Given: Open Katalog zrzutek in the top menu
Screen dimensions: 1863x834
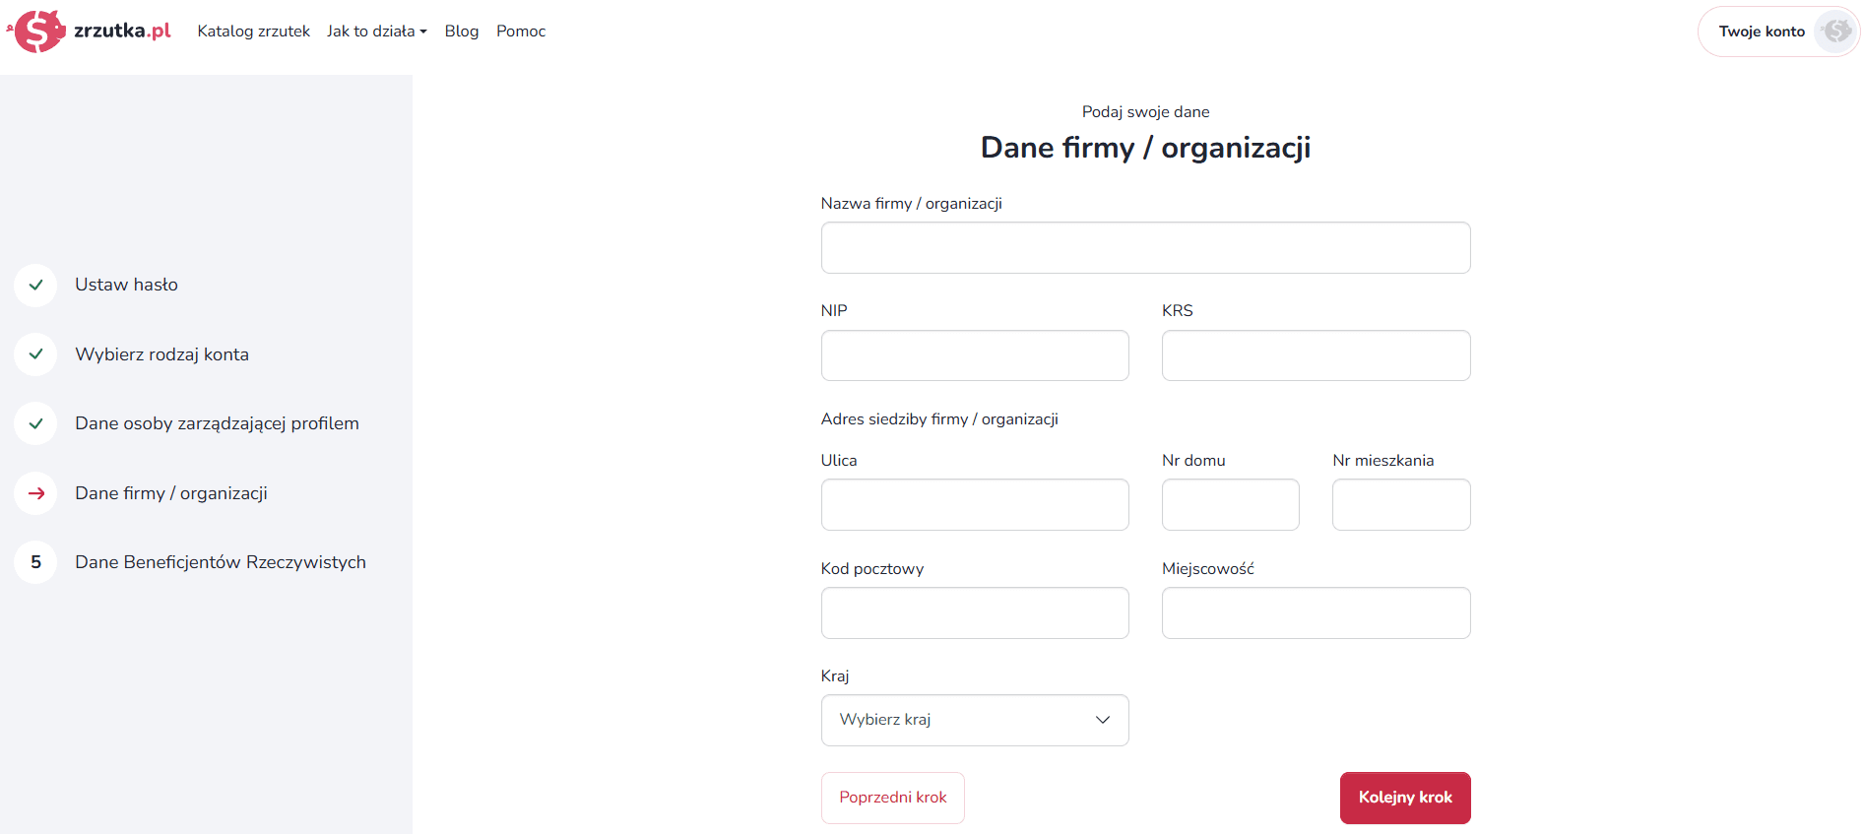Looking at the screenshot, I should tap(254, 32).
